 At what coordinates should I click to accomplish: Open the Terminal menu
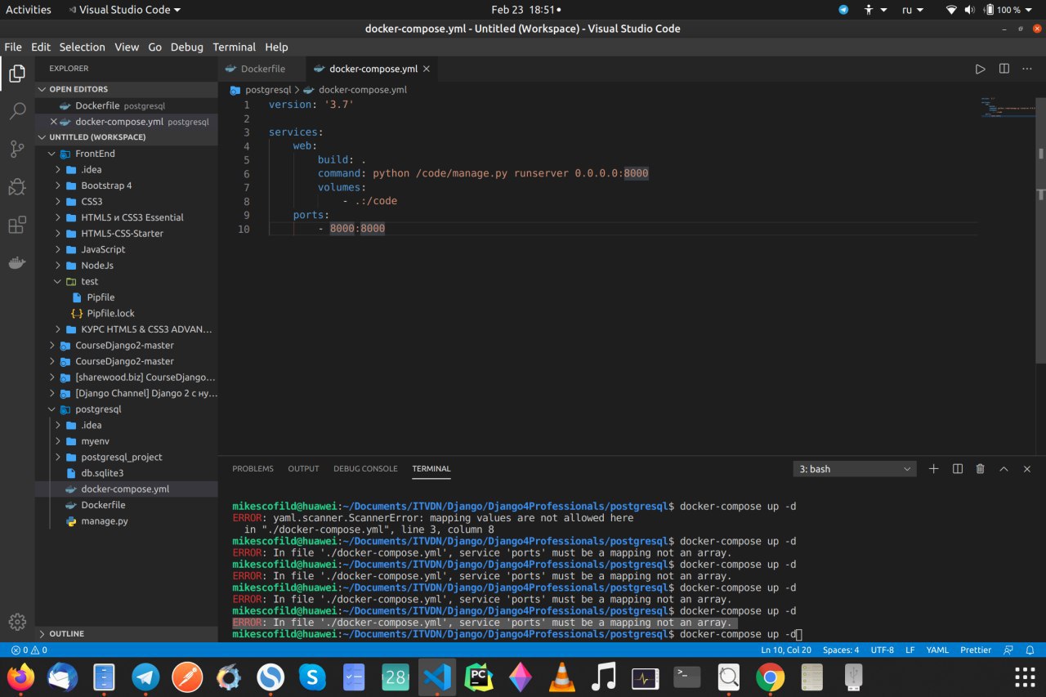[235, 47]
